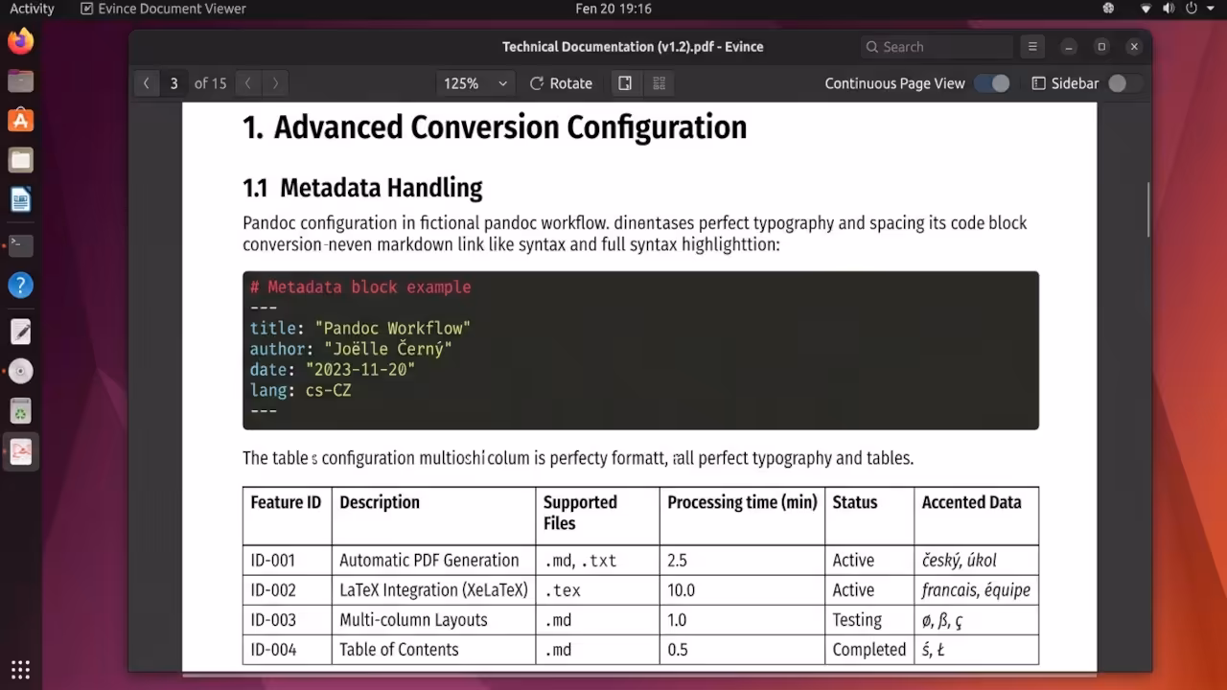The width and height of the screenshot is (1227, 690).
Task: Click the "Completed" status cell
Action: pyautogui.click(x=868, y=650)
